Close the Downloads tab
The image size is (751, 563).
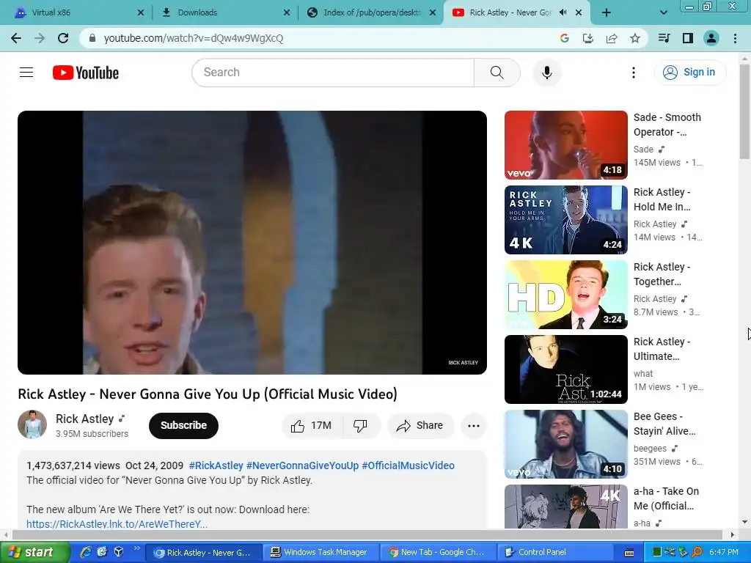click(x=287, y=12)
